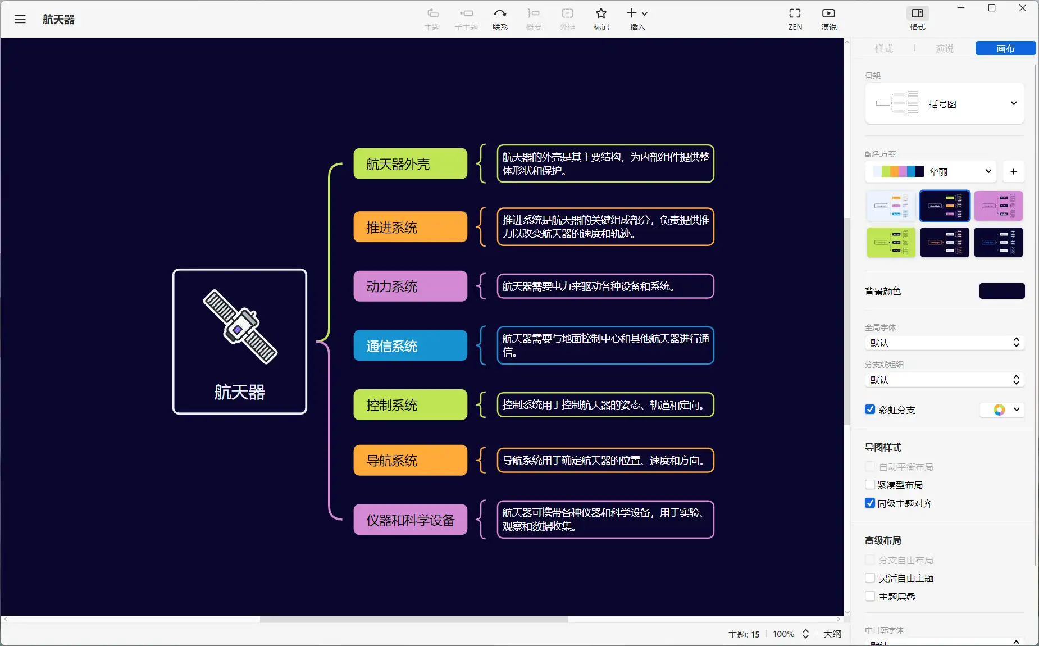Change 背景颜色 background color swatch
The height and width of the screenshot is (646, 1039).
click(1002, 291)
